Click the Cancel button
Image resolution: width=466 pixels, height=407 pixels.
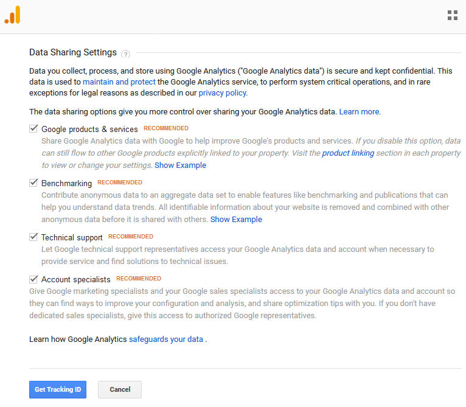click(x=120, y=389)
